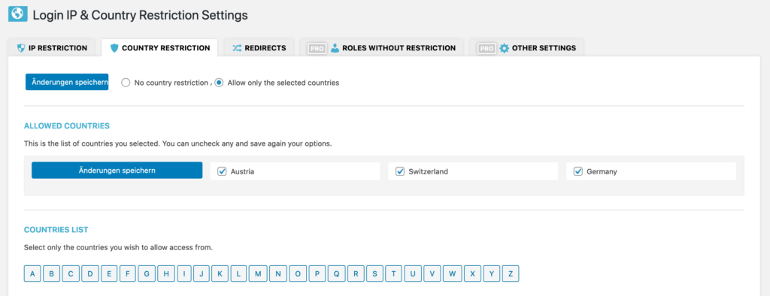Filter countries by letter D

[x=90, y=274]
